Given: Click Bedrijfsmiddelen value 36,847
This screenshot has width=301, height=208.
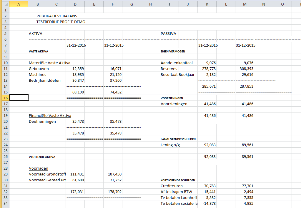Looking at the screenshot, I should (x=78, y=81).
